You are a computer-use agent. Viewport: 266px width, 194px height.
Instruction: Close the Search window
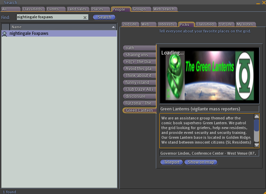(x=264, y=2)
